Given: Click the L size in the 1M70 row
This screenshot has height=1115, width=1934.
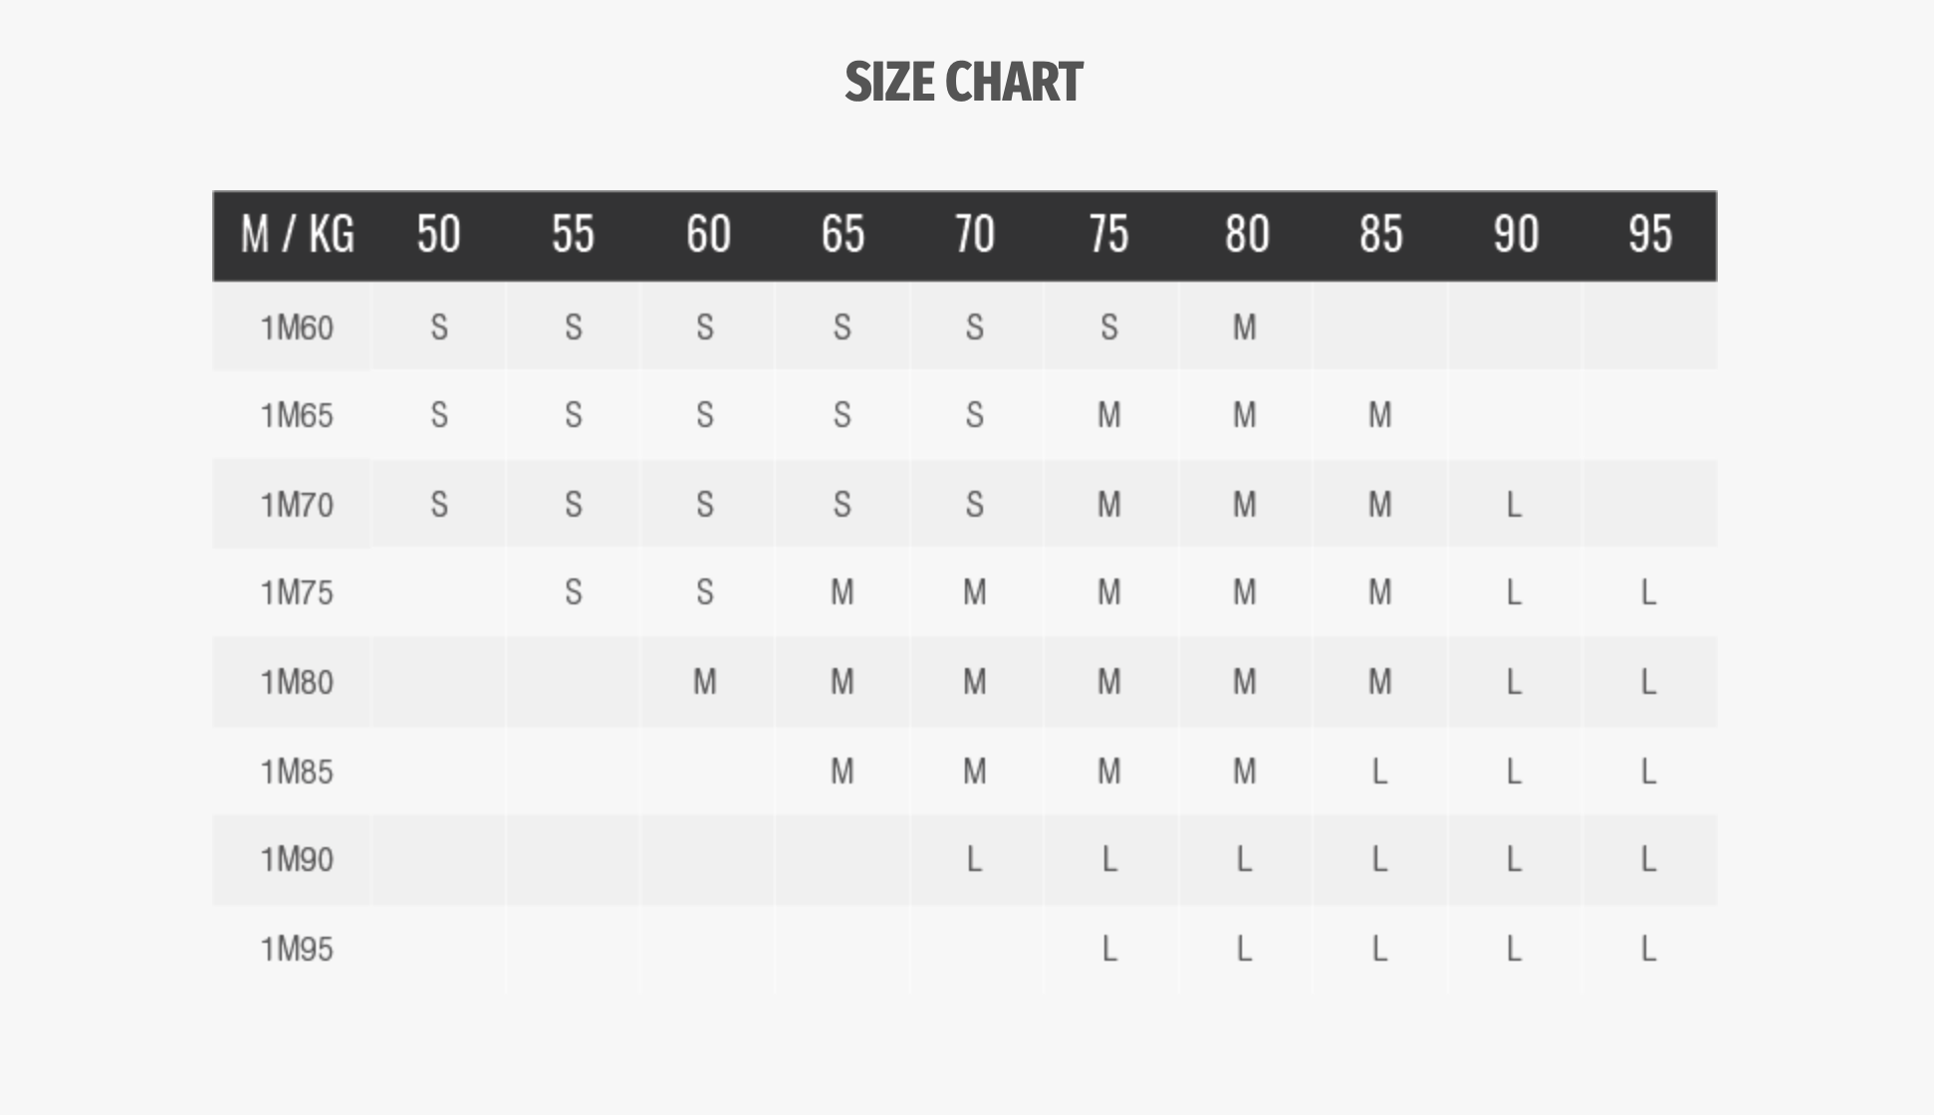Looking at the screenshot, I should (1514, 505).
